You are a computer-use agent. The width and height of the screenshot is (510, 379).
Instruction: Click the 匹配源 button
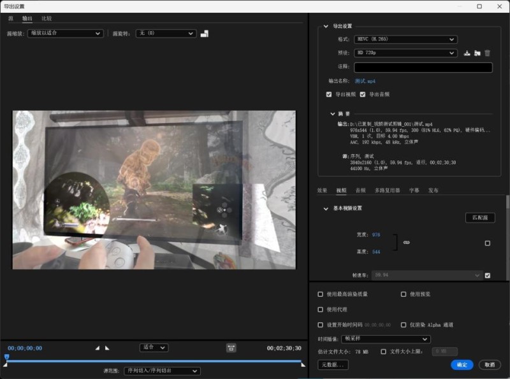point(480,217)
